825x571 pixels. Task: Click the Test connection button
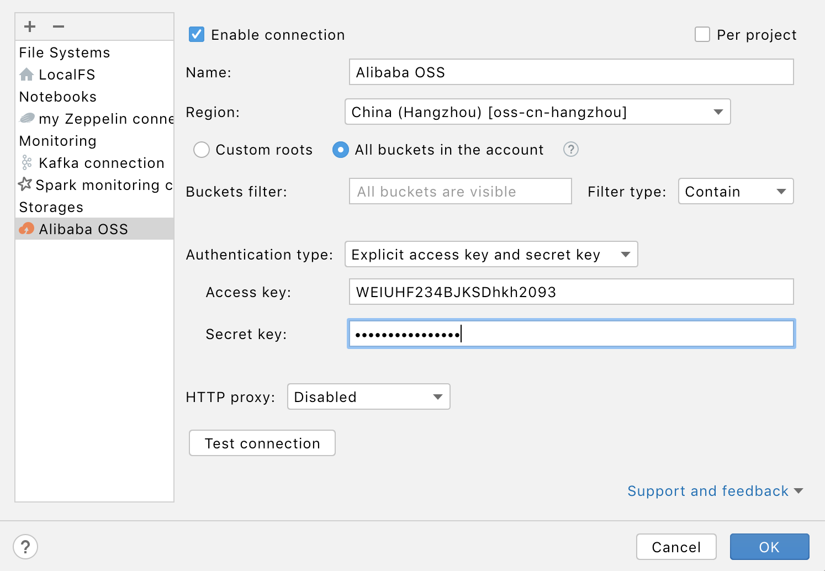262,443
